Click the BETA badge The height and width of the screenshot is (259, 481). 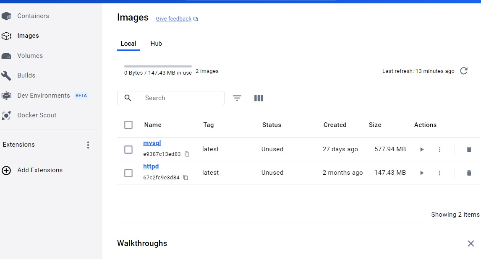click(81, 96)
